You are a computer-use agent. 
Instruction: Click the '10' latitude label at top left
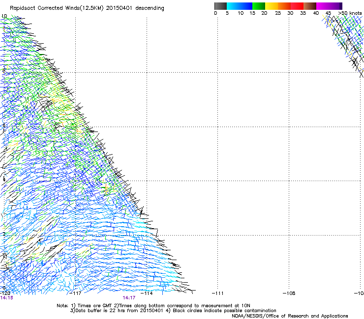point(4,16)
